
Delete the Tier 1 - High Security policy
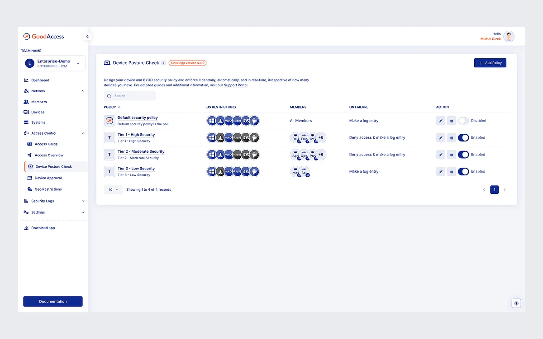pos(452,137)
